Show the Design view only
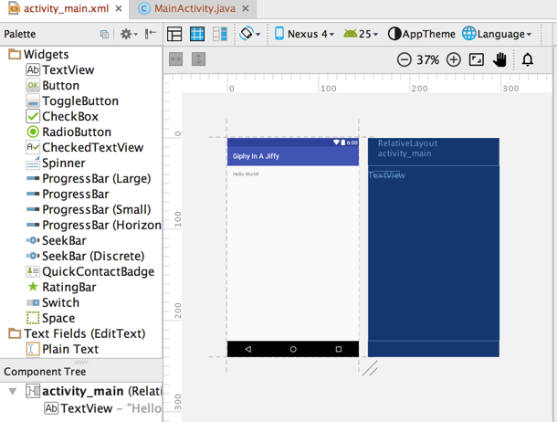Image resolution: width=557 pixels, height=422 pixels. [x=174, y=34]
